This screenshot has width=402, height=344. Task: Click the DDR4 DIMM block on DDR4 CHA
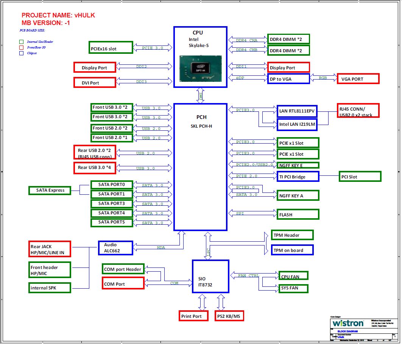pos(288,39)
